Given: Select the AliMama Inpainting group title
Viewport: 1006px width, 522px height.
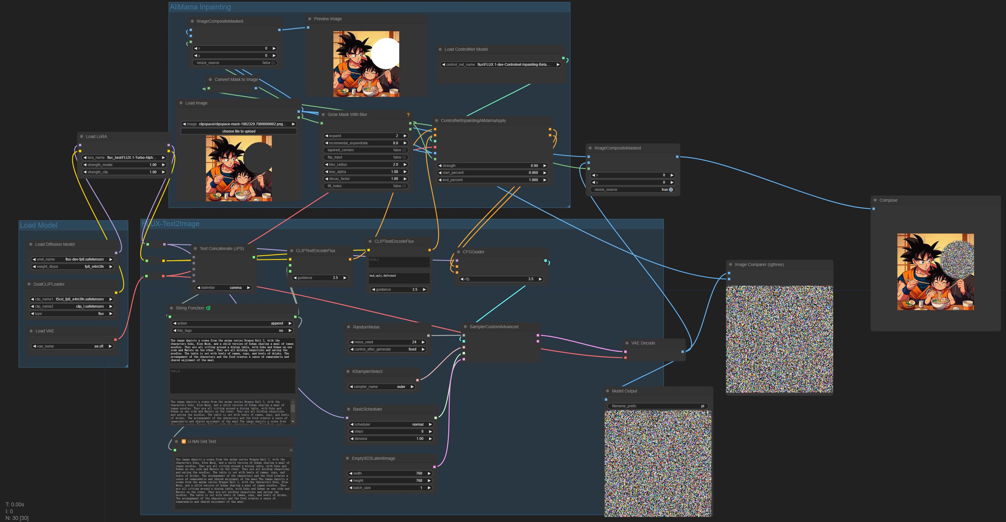Looking at the screenshot, I should click(x=200, y=7).
